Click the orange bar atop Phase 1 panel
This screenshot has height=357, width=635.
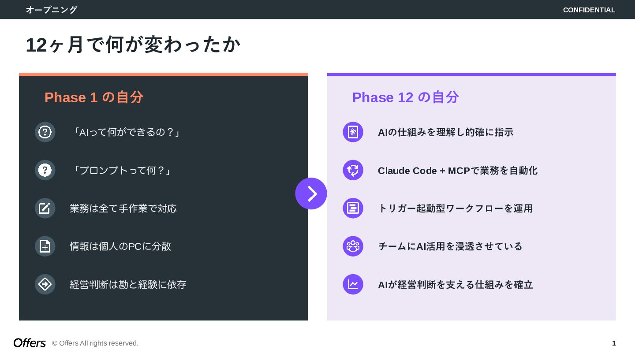163,74
